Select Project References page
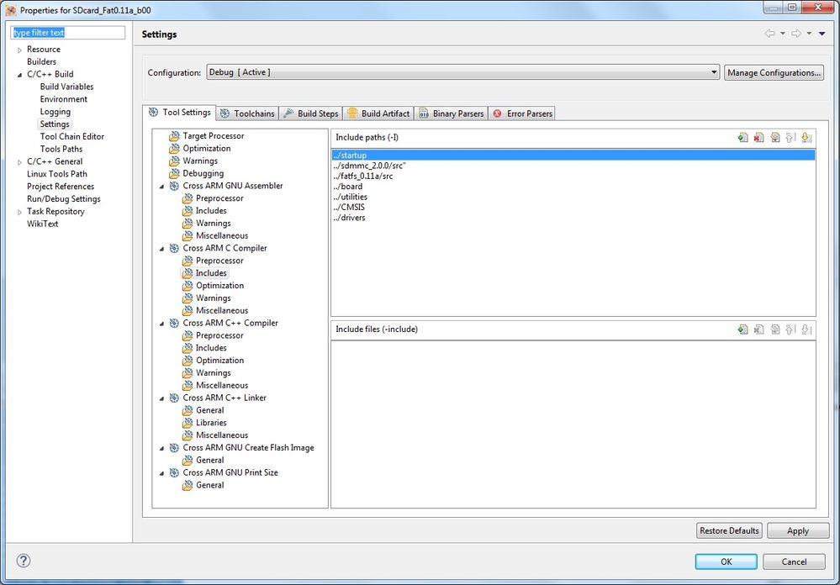 61,187
